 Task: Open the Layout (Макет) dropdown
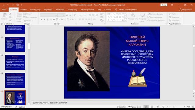[x=28, y=14]
